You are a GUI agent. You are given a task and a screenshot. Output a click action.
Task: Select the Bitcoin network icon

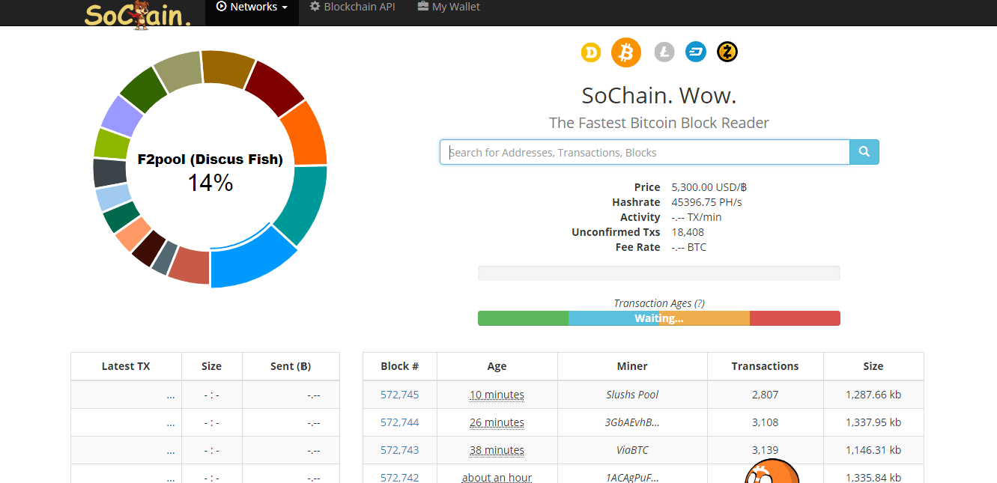[x=626, y=52]
